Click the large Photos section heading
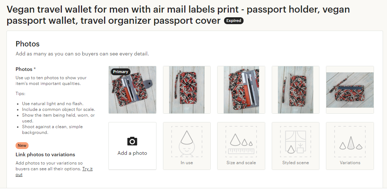This screenshot has height=189, width=387. [27, 44]
